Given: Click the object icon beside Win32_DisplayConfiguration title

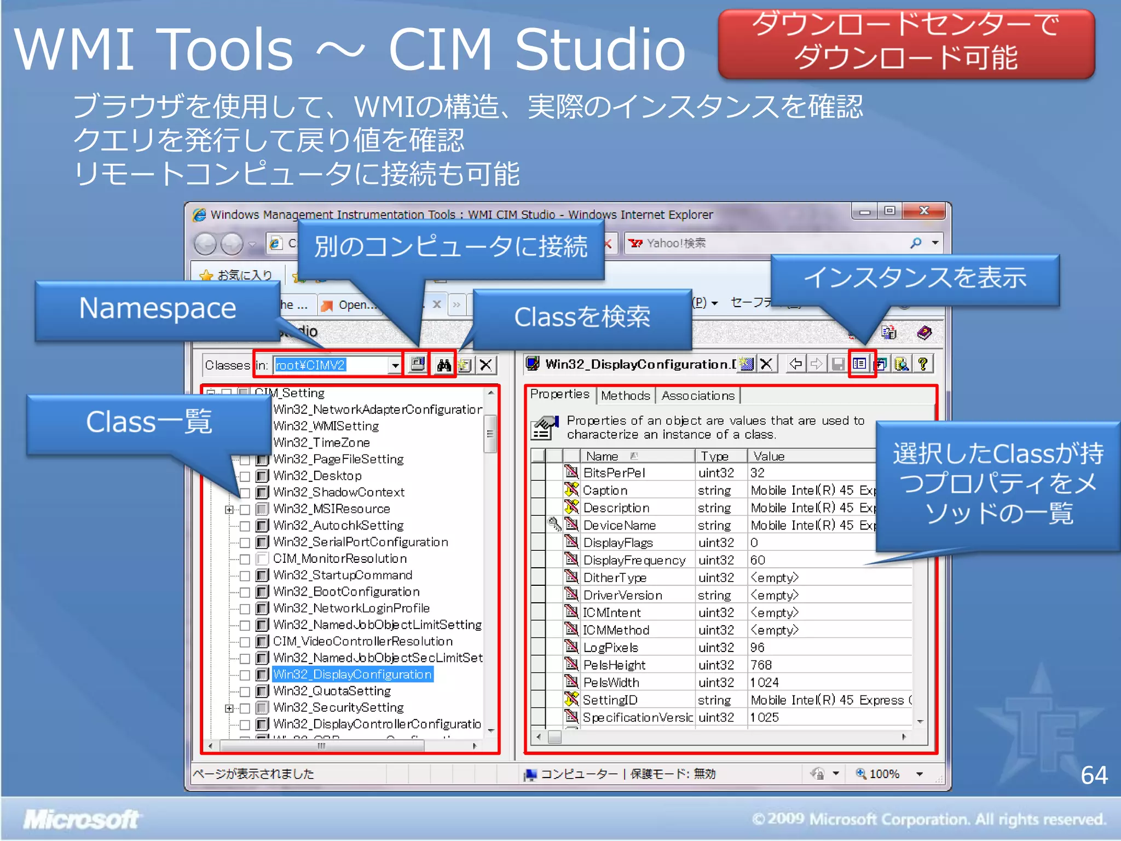Looking at the screenshot, I should coord(532,364).
